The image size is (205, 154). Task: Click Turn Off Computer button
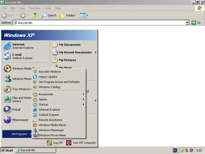81,143
